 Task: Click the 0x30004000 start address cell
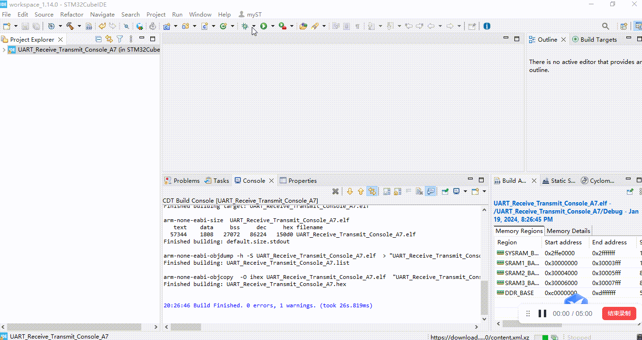coord(561,273)
